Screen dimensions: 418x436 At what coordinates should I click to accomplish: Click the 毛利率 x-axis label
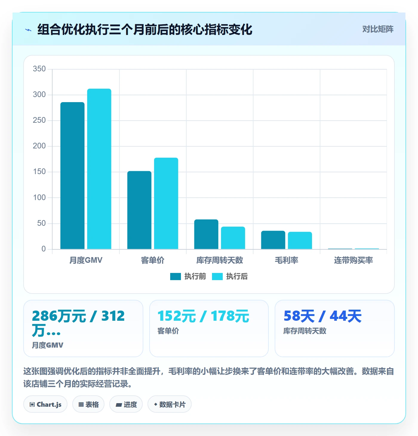(x=287, y=260)
